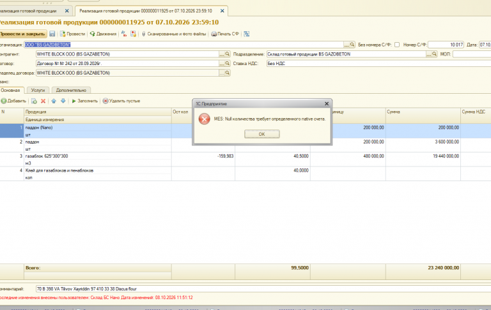The height and width of the screenshot is (310, 491).
Task: Open organization selection ellipsis button
Action: pyautogui.click(x=347, y=45)
